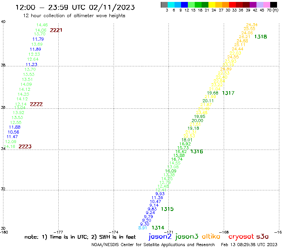282x248 pixels.
Task: Click the chart title with date 02/11/2023
Action: (75, 8)
